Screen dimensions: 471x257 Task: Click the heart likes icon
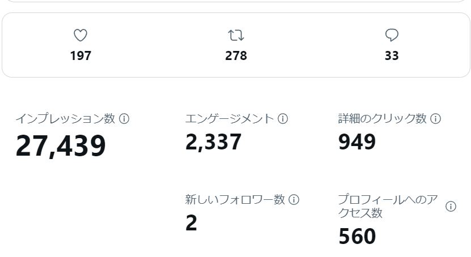click(80, 36)
